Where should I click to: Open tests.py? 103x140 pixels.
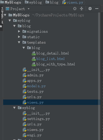[35, 92]
